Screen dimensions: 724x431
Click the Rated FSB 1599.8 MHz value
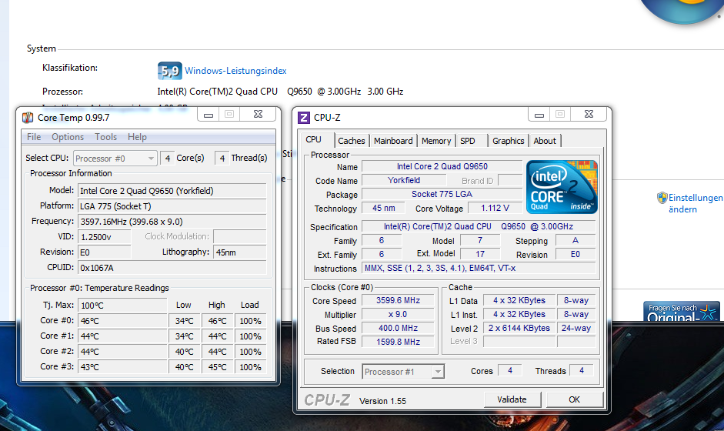[x=398, y=342]
